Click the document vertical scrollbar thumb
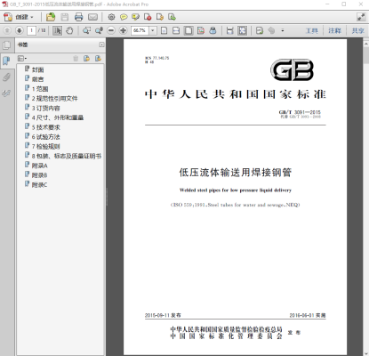 (365, 56)
